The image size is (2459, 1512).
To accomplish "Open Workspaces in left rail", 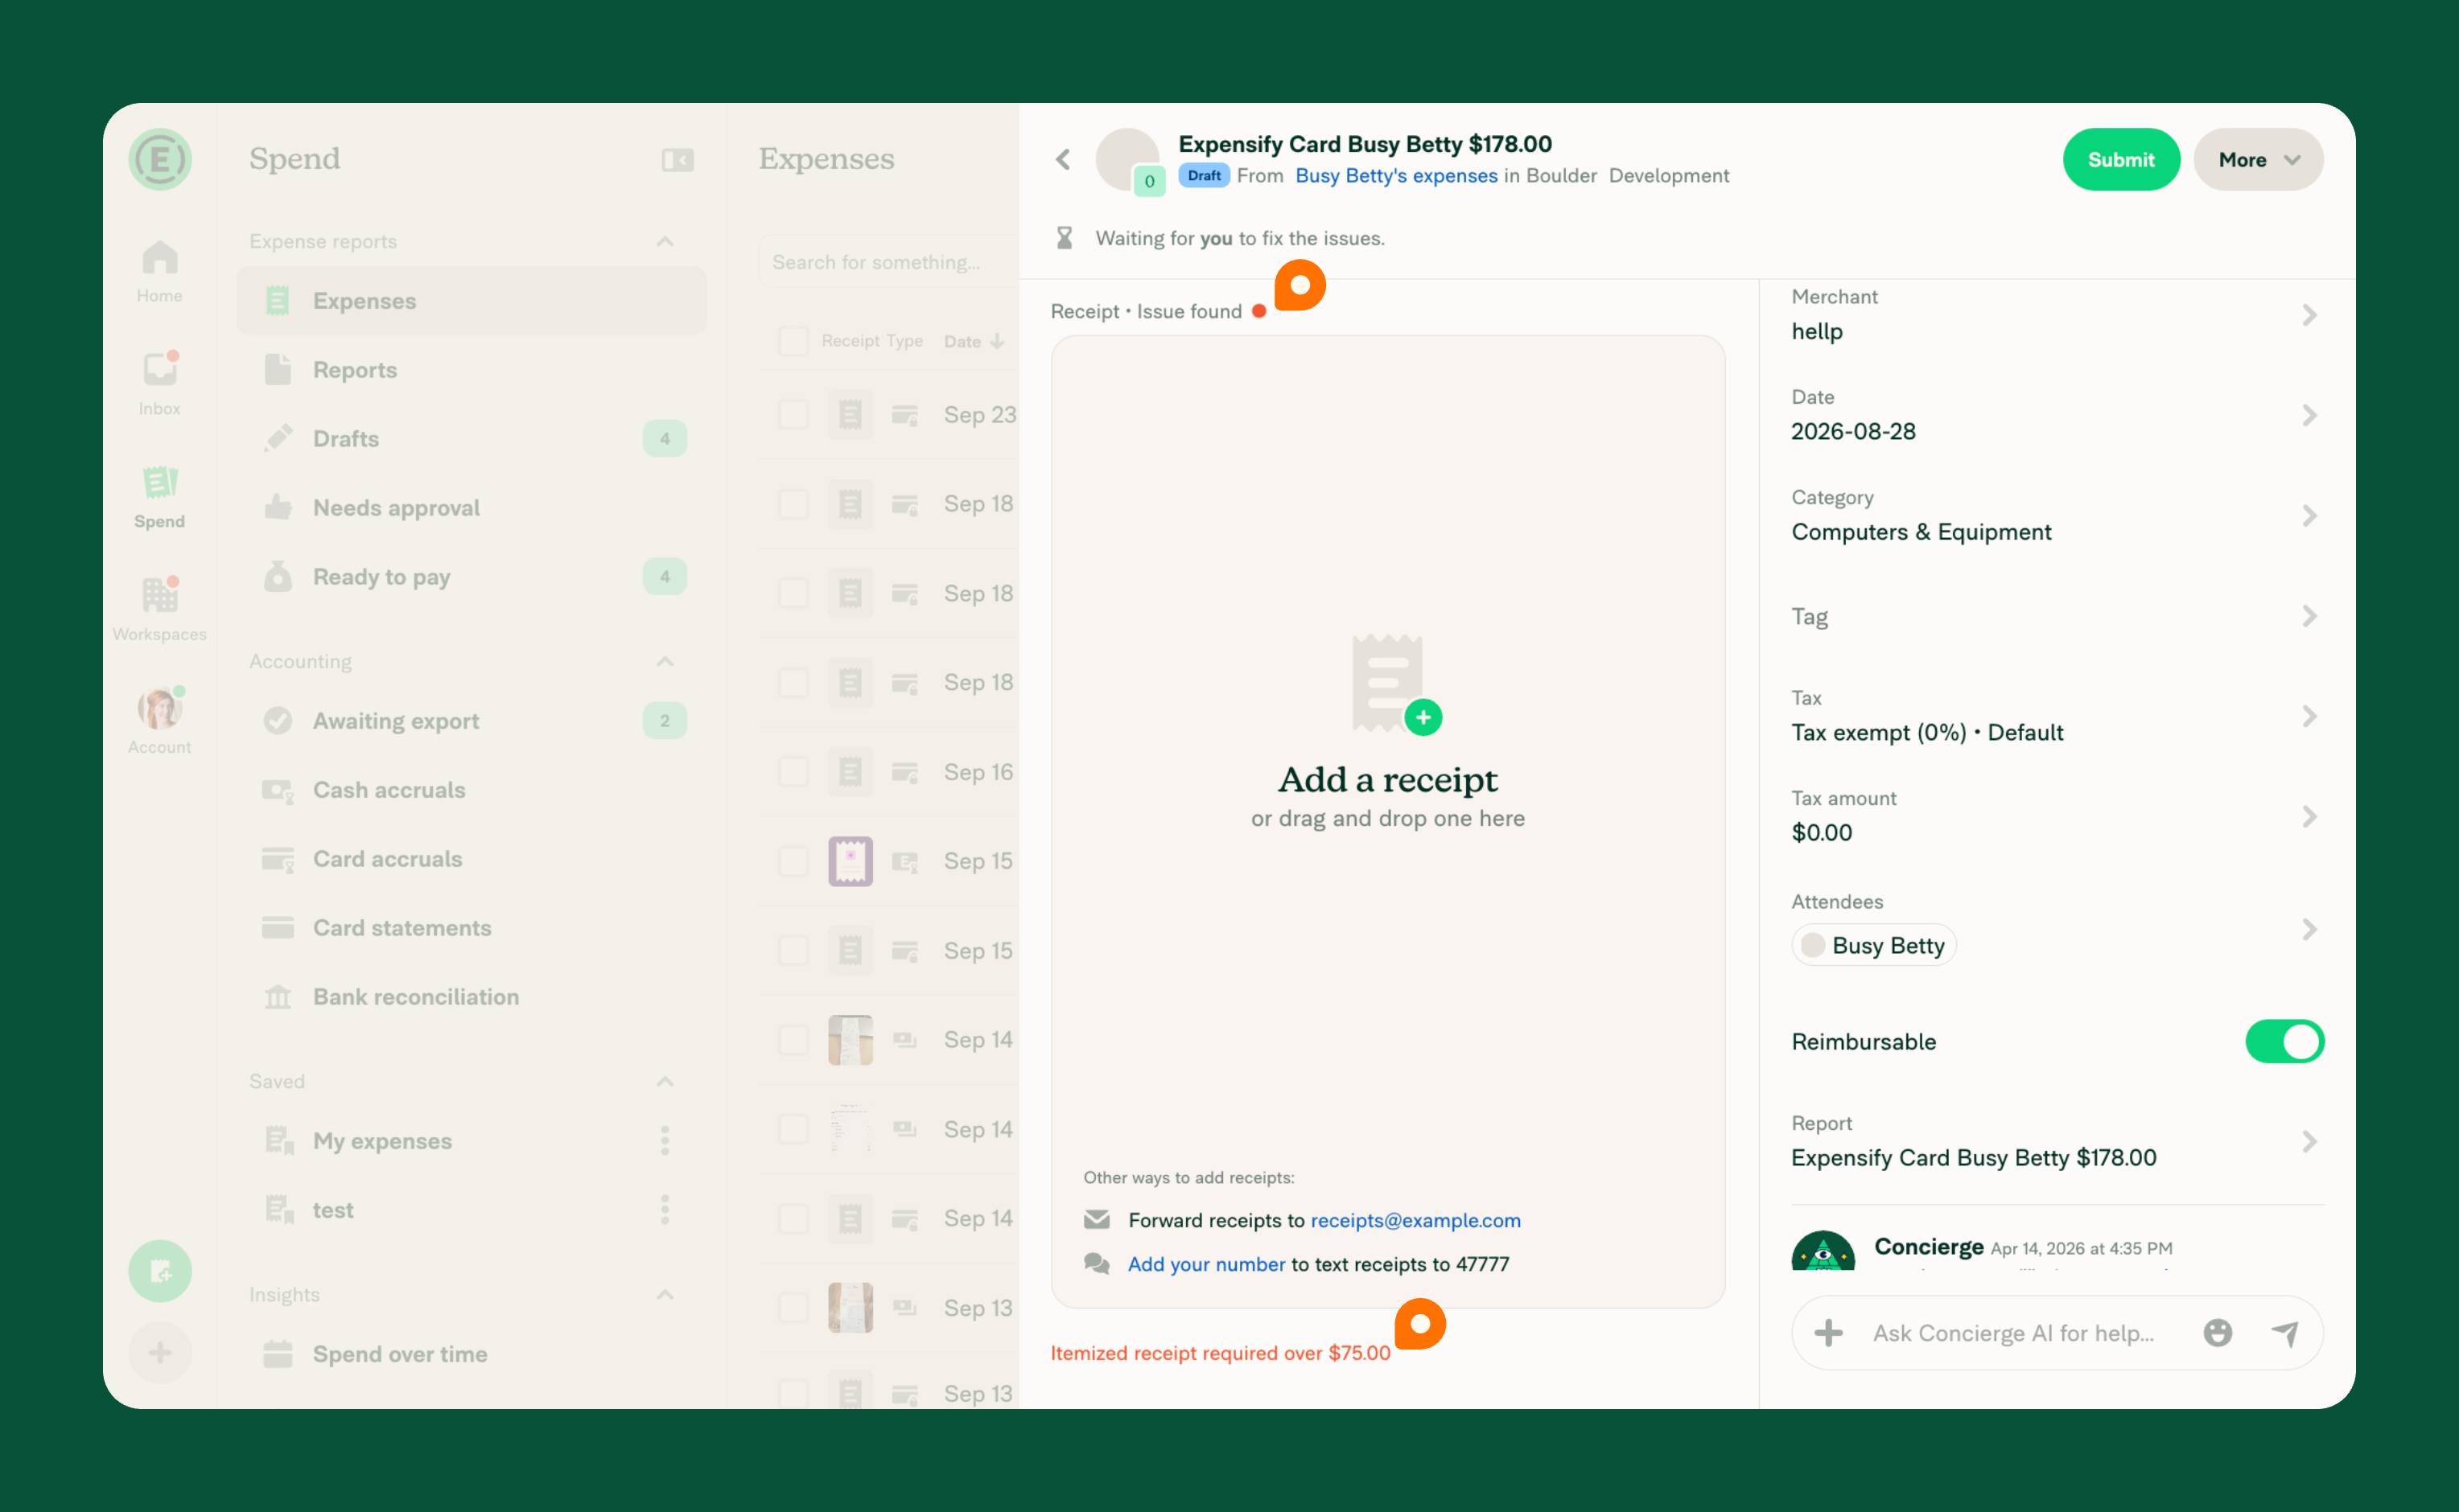I will [x=160, y=610].
